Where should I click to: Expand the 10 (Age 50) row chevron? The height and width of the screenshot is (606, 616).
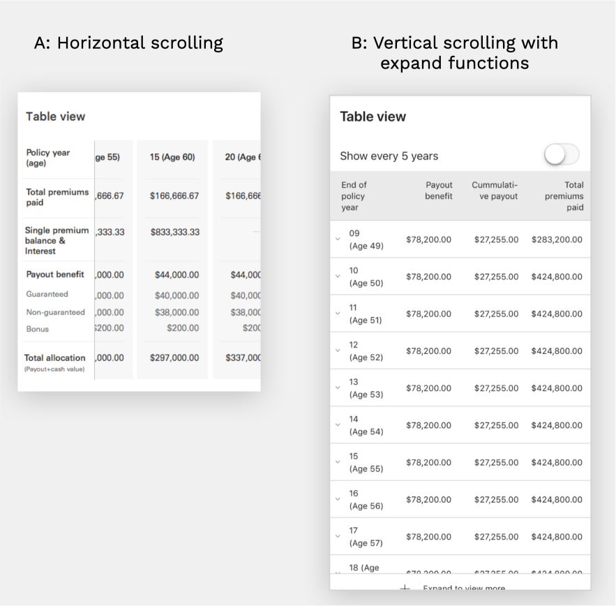coord(338,276)
